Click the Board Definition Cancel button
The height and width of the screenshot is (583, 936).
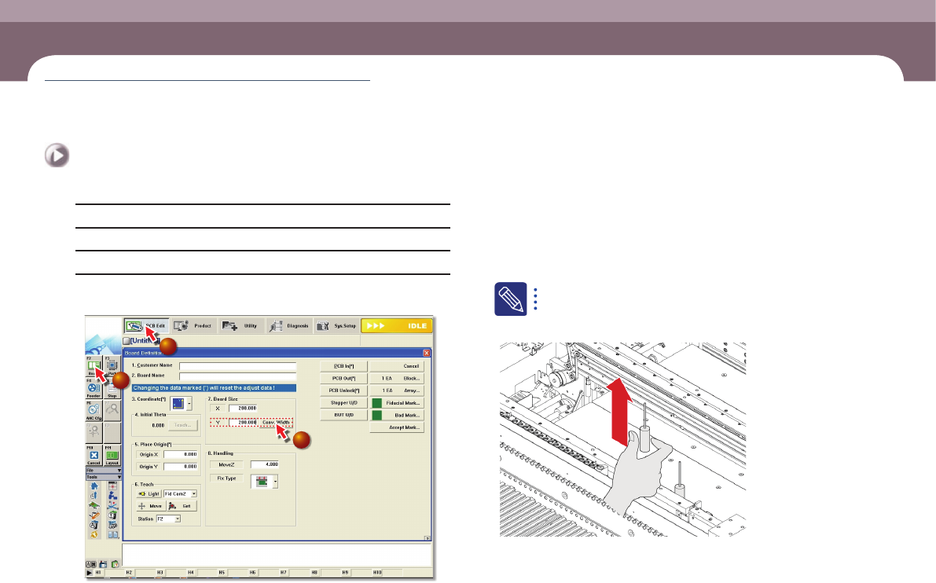click(397, 366)
